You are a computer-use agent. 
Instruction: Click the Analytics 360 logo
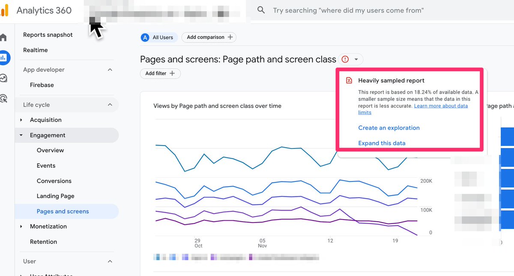[5, 11]
